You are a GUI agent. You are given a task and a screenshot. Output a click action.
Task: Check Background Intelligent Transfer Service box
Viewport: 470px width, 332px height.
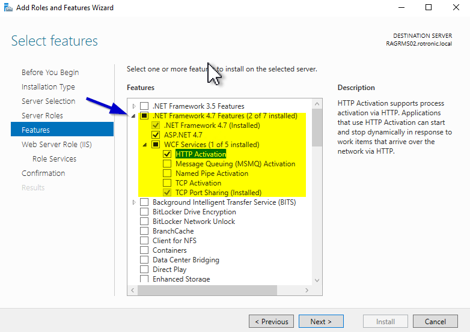(144, 202)
